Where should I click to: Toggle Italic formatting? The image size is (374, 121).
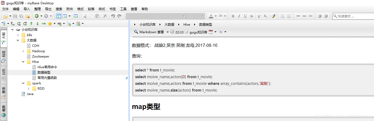click(x=239, y=16)
